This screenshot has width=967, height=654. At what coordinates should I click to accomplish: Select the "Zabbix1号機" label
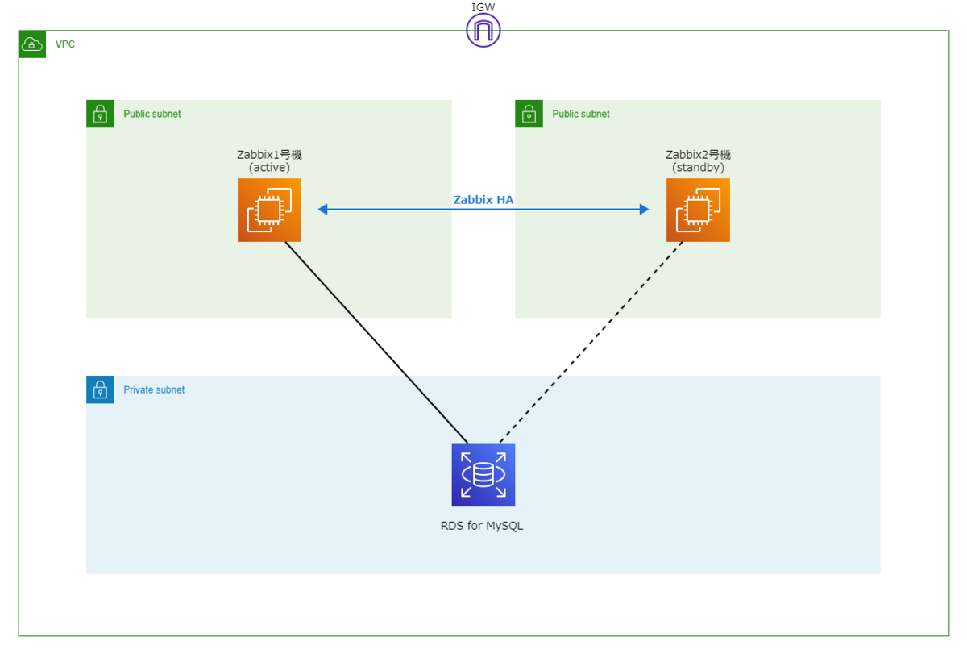click(269, 155)
